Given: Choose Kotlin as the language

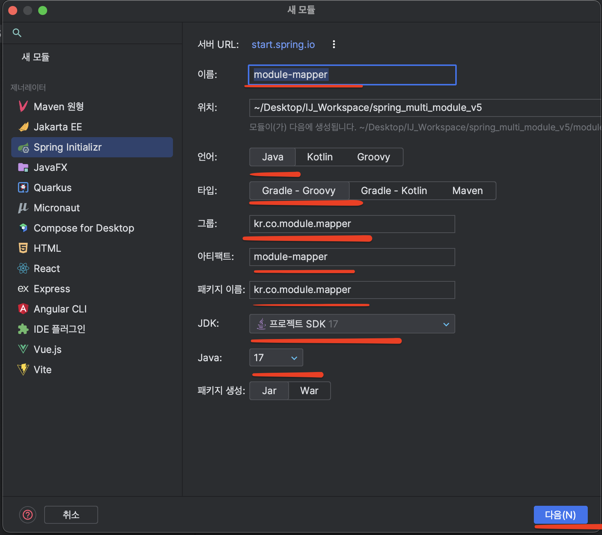Looking at the screenshot, I should click(320, 157).
